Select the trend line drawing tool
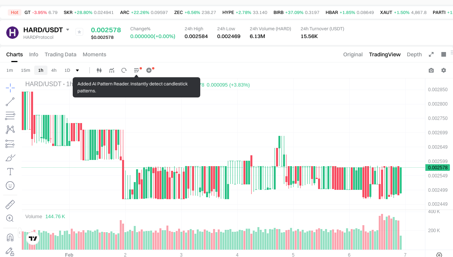 (x=10, y=102)
